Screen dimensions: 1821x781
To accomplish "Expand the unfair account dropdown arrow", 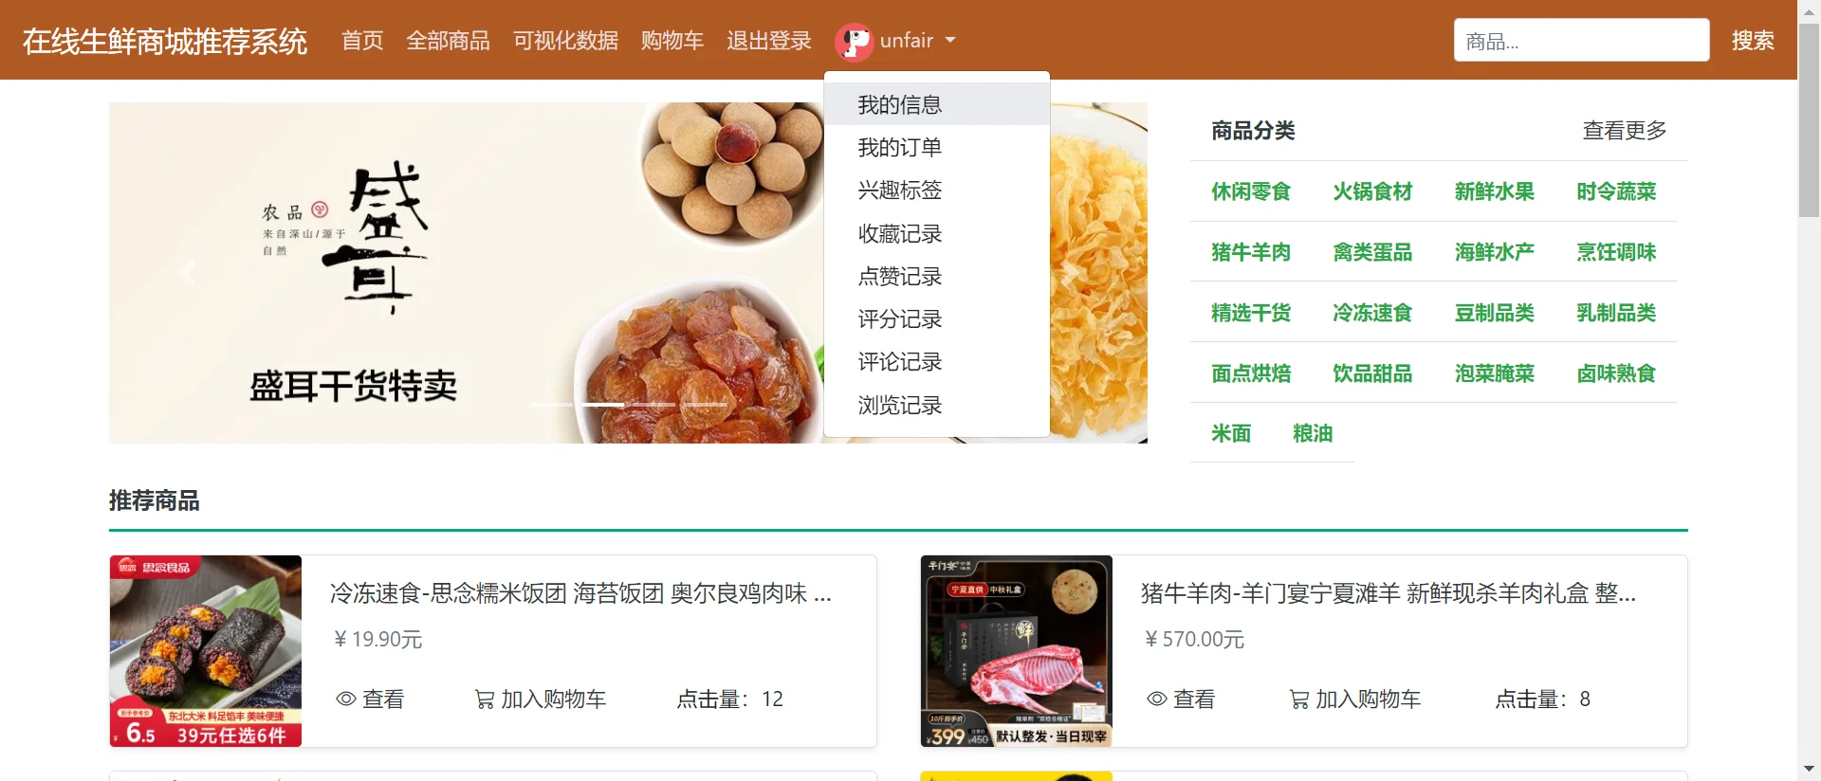I will pyautogui.click(x=950, y=41).
